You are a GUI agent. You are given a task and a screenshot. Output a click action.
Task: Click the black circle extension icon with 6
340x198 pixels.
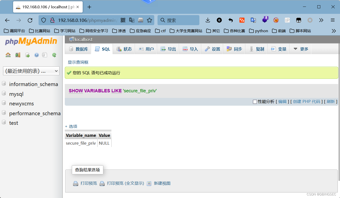pyautogui.click(x=219, y=20)
